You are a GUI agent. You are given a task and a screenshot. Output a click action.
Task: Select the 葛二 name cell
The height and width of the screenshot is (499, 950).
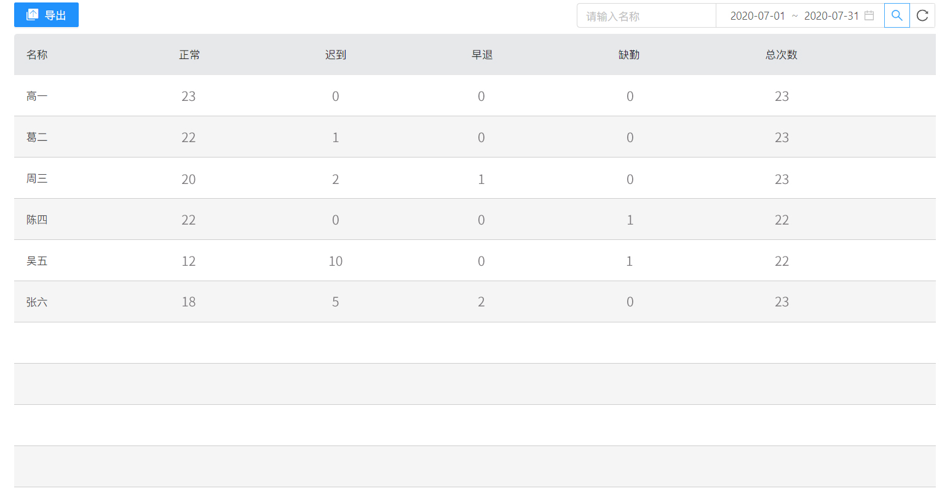37,137
